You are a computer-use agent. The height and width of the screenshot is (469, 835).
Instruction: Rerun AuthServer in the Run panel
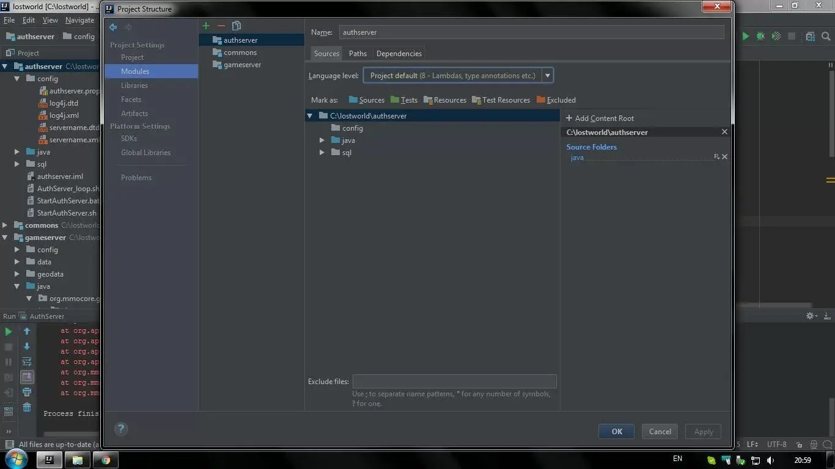[x=9, y=332]
